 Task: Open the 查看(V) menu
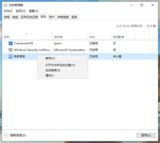[x=34, y=11]
